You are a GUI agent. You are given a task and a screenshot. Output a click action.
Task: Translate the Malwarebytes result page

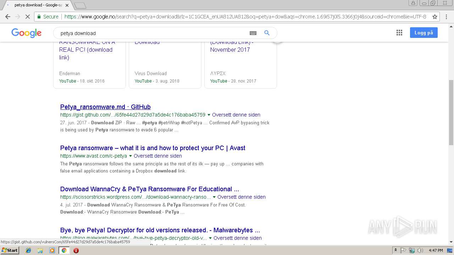(x=238, y=238)
